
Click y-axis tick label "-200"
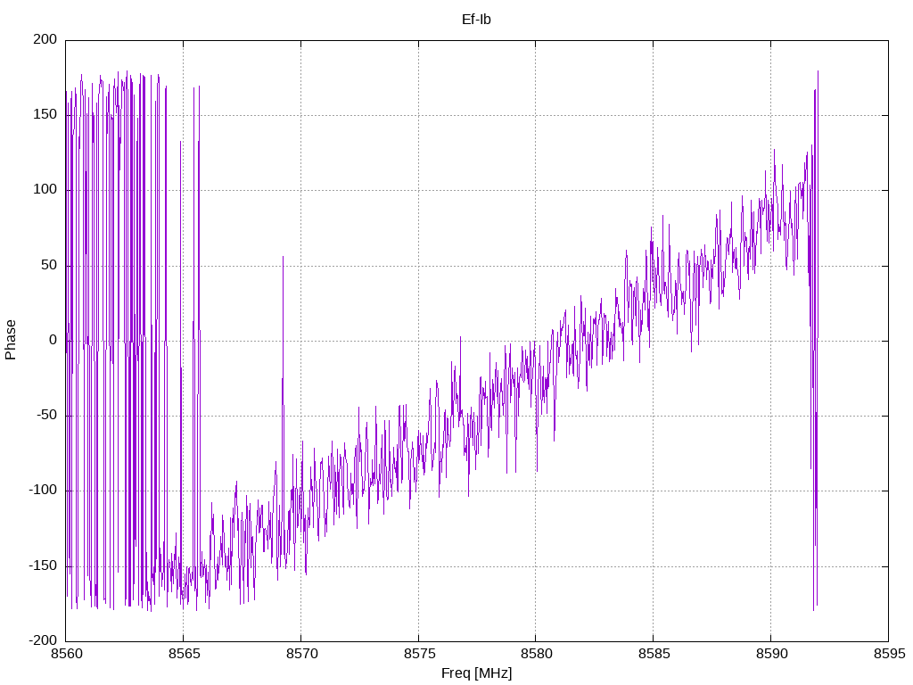[x=43, y=640]
